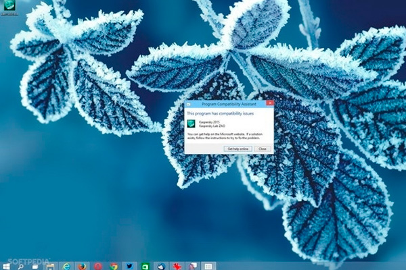The height and width of the screenshot is (270, 406).
Task: Close dialog with the red X button
Action: pos(269,103)
